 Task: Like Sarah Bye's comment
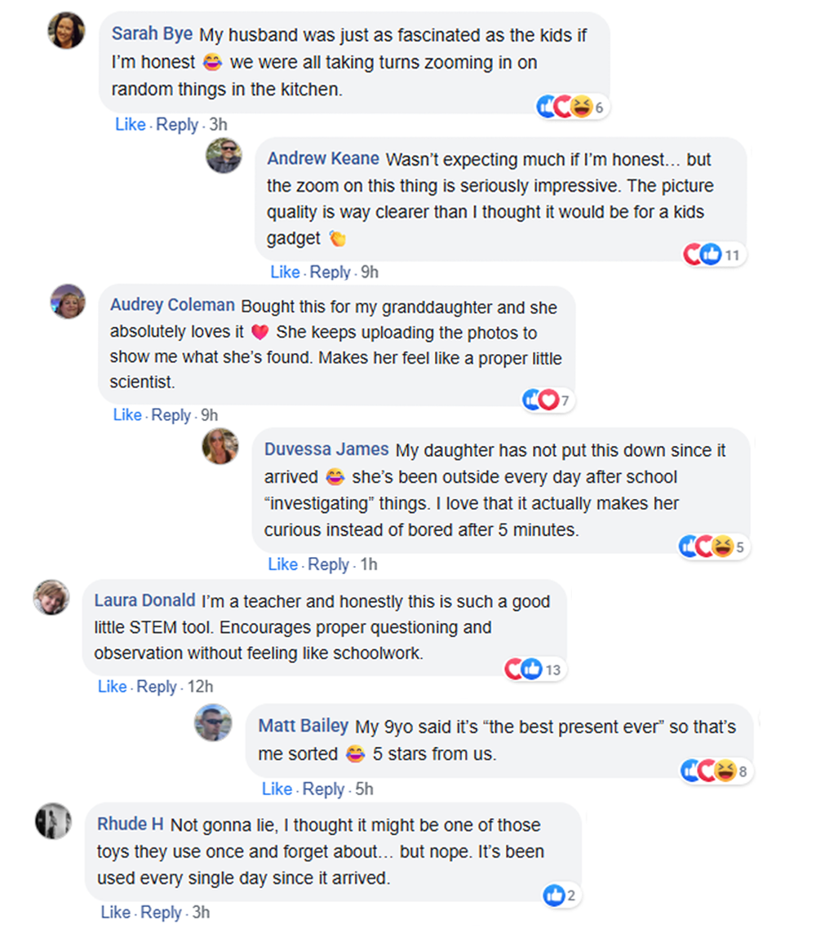tap(130, 125)
